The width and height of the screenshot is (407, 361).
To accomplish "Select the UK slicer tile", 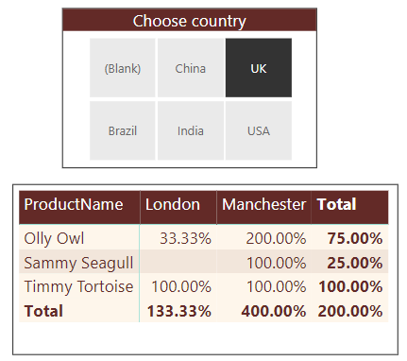I will [259, 68].
